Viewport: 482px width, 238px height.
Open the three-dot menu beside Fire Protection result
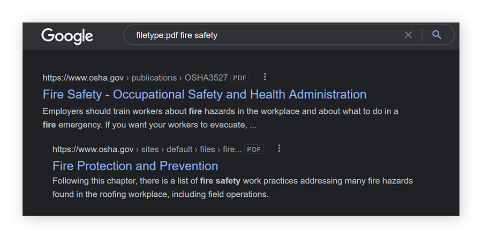click(279, 149)
